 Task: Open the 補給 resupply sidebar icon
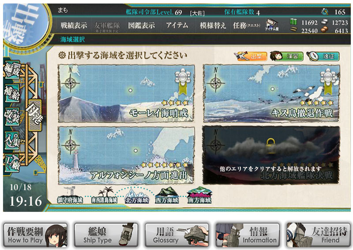point(12,94)
